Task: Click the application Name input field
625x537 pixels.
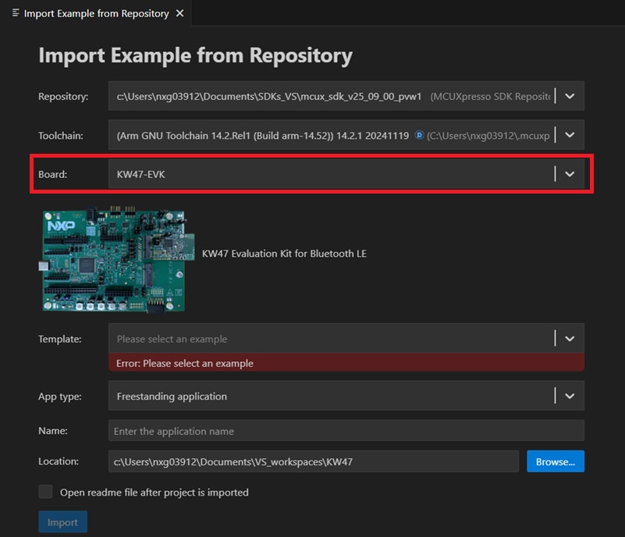Action: click(312, 430)
